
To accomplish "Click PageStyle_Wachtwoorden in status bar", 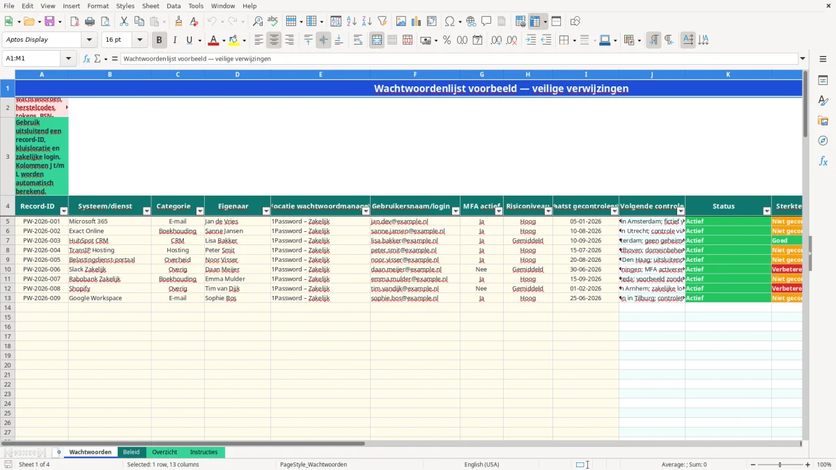I will pyautogui.click(x=313, y=464).
